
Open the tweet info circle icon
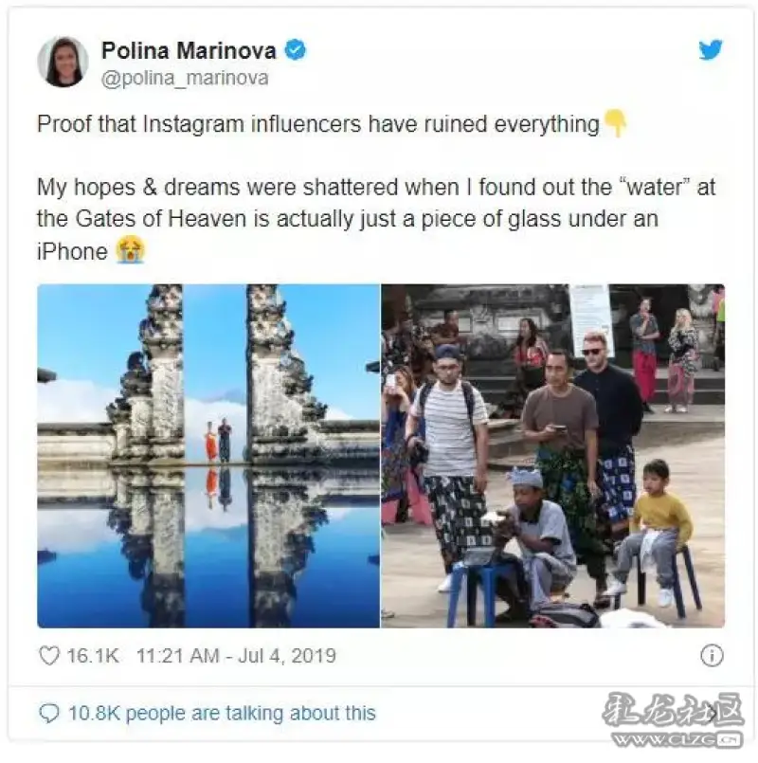pos(712,655)
